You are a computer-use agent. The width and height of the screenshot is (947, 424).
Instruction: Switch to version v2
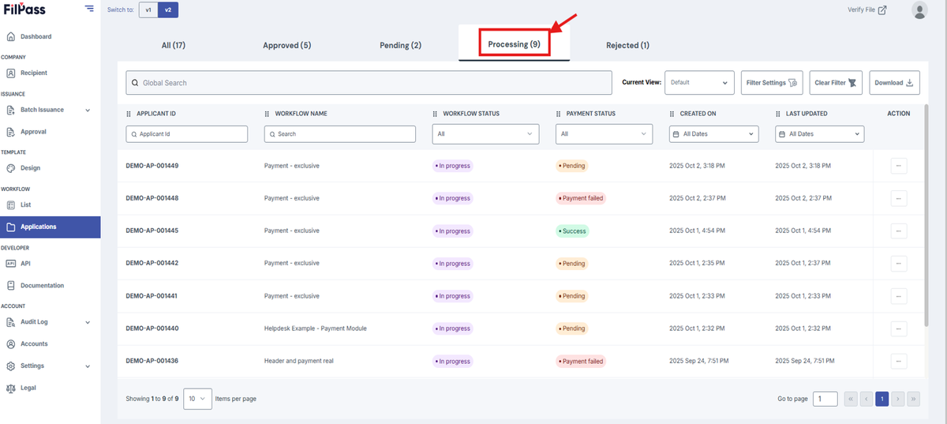[167, 9]
